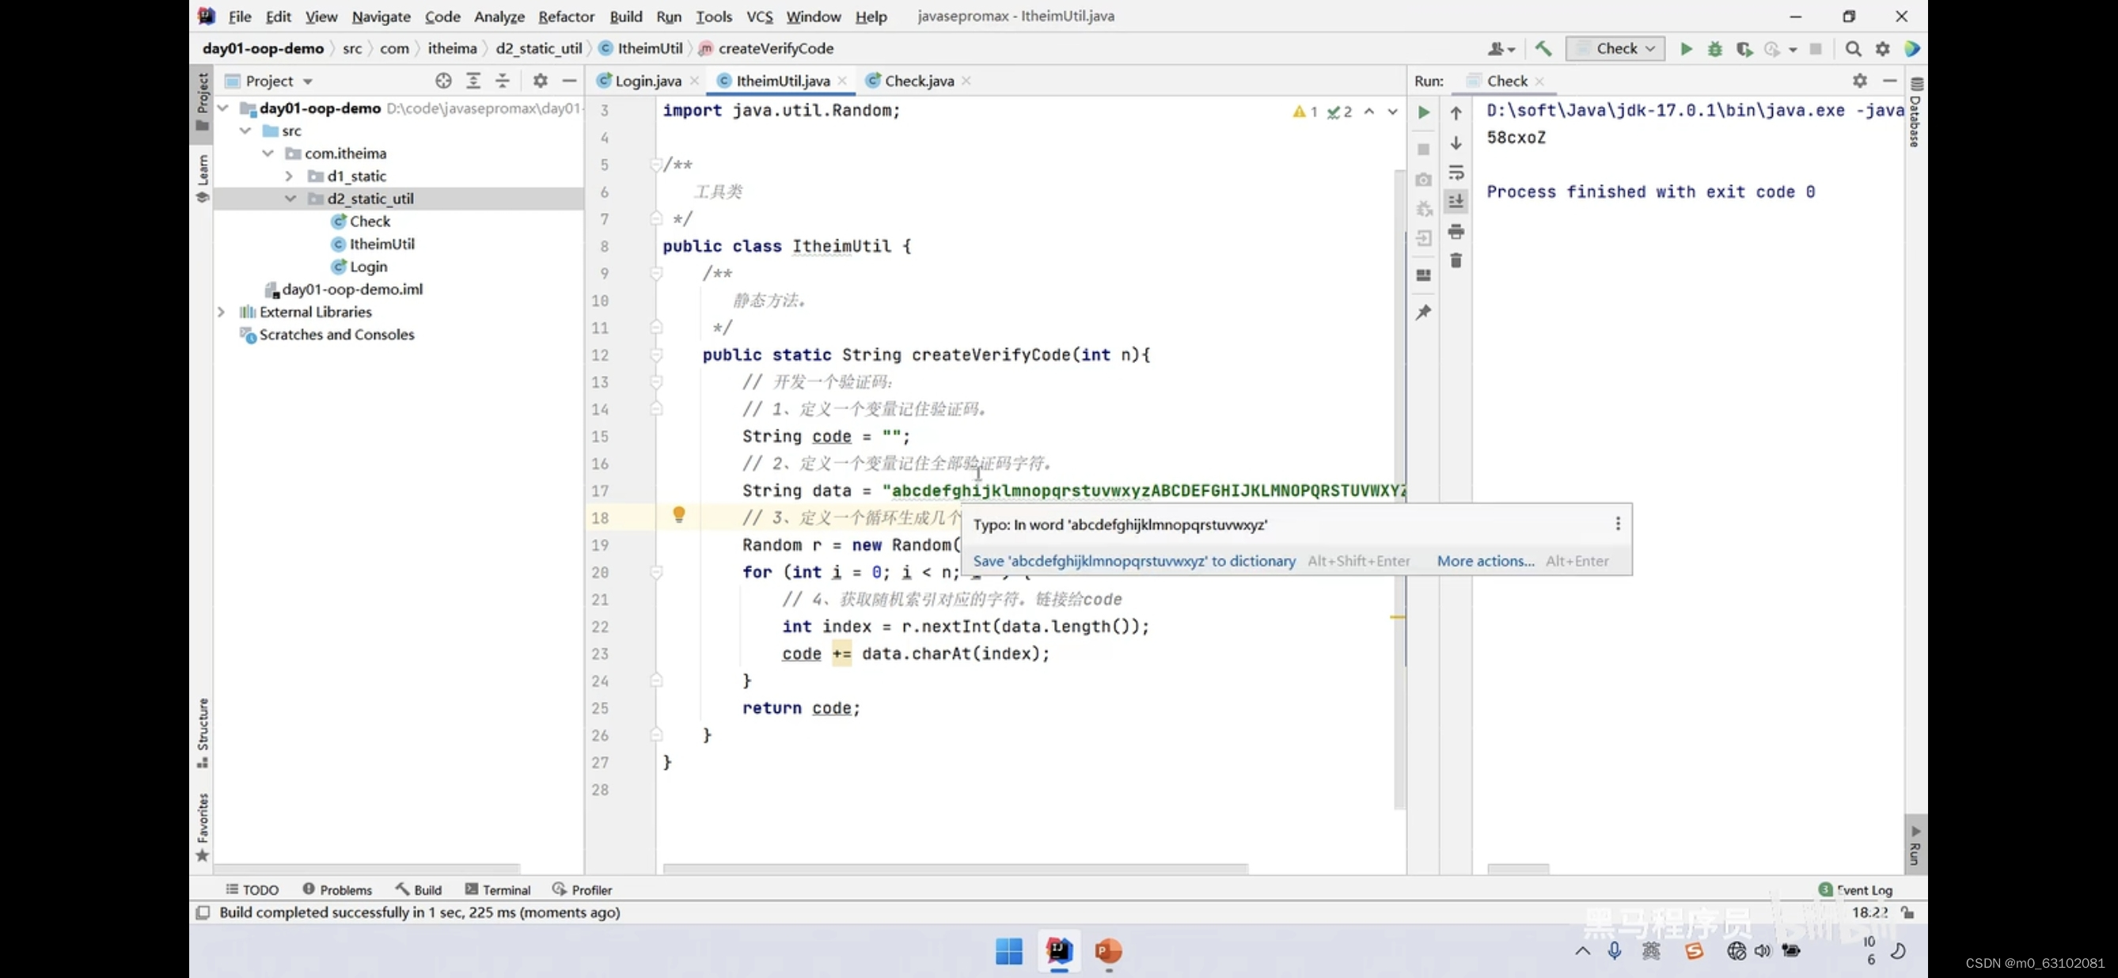Click More actions link in popup

(1485, 560)
